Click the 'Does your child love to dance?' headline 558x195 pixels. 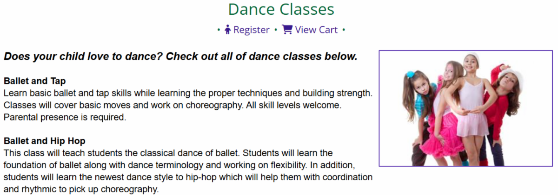tap(180, 57)
